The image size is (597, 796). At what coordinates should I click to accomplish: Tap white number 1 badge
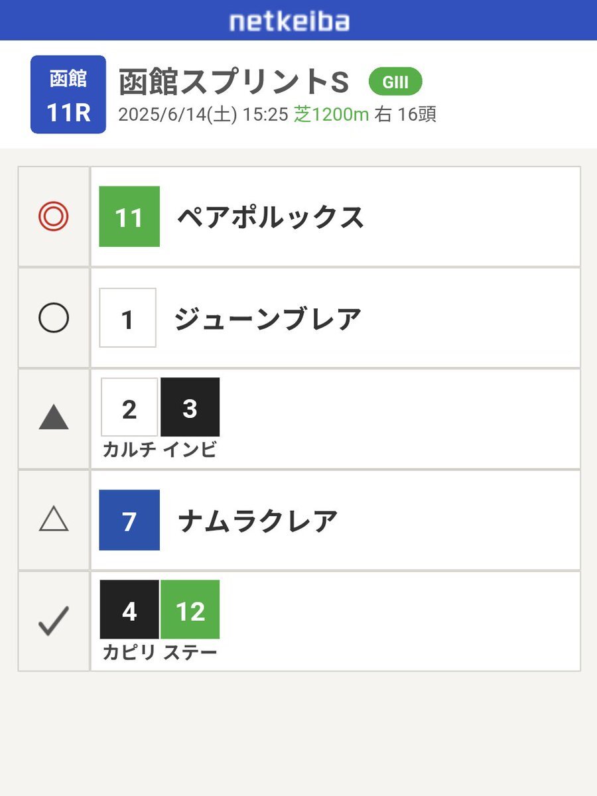click(128, 318)
